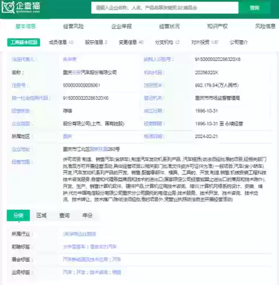Click the 前瞻标签 row label
Viewport: 279px width, 285px height.
[x=22, y=247]
